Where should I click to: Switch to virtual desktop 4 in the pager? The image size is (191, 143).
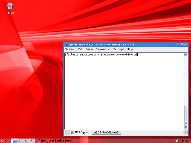pos(32,141)
